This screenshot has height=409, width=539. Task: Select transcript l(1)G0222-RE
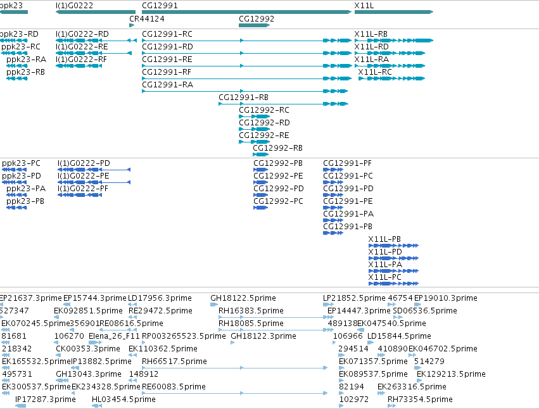click(94, 53)
